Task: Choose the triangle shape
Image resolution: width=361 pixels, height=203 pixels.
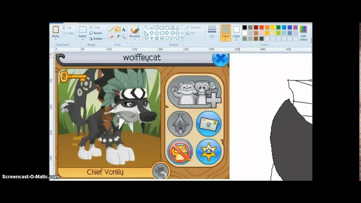Action: pos(177,28)
